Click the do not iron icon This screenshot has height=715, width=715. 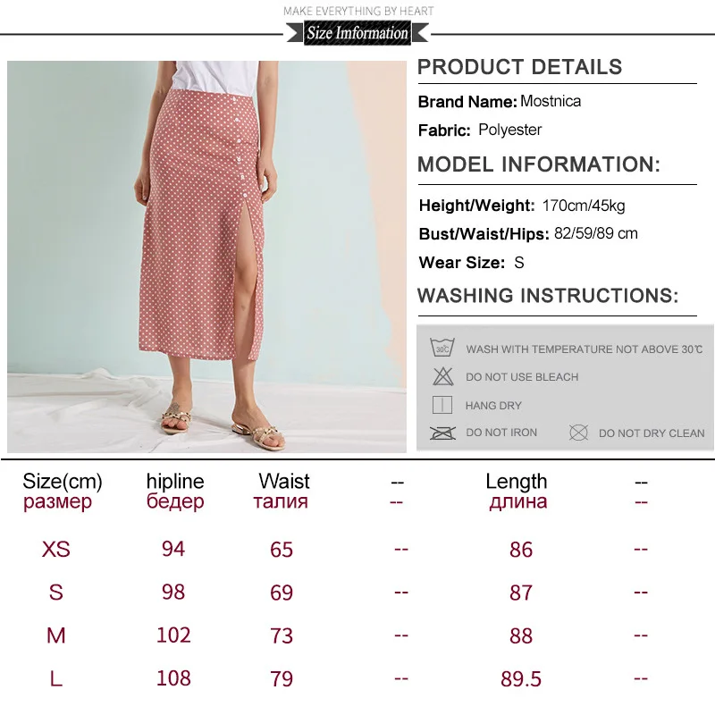pos(442,433)
